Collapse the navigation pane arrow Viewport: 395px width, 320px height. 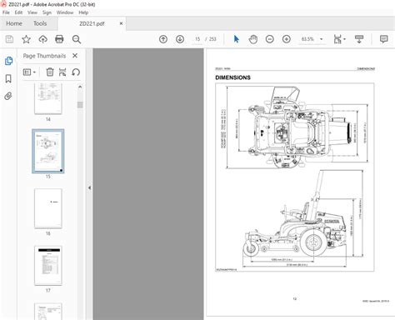[89, 187]
